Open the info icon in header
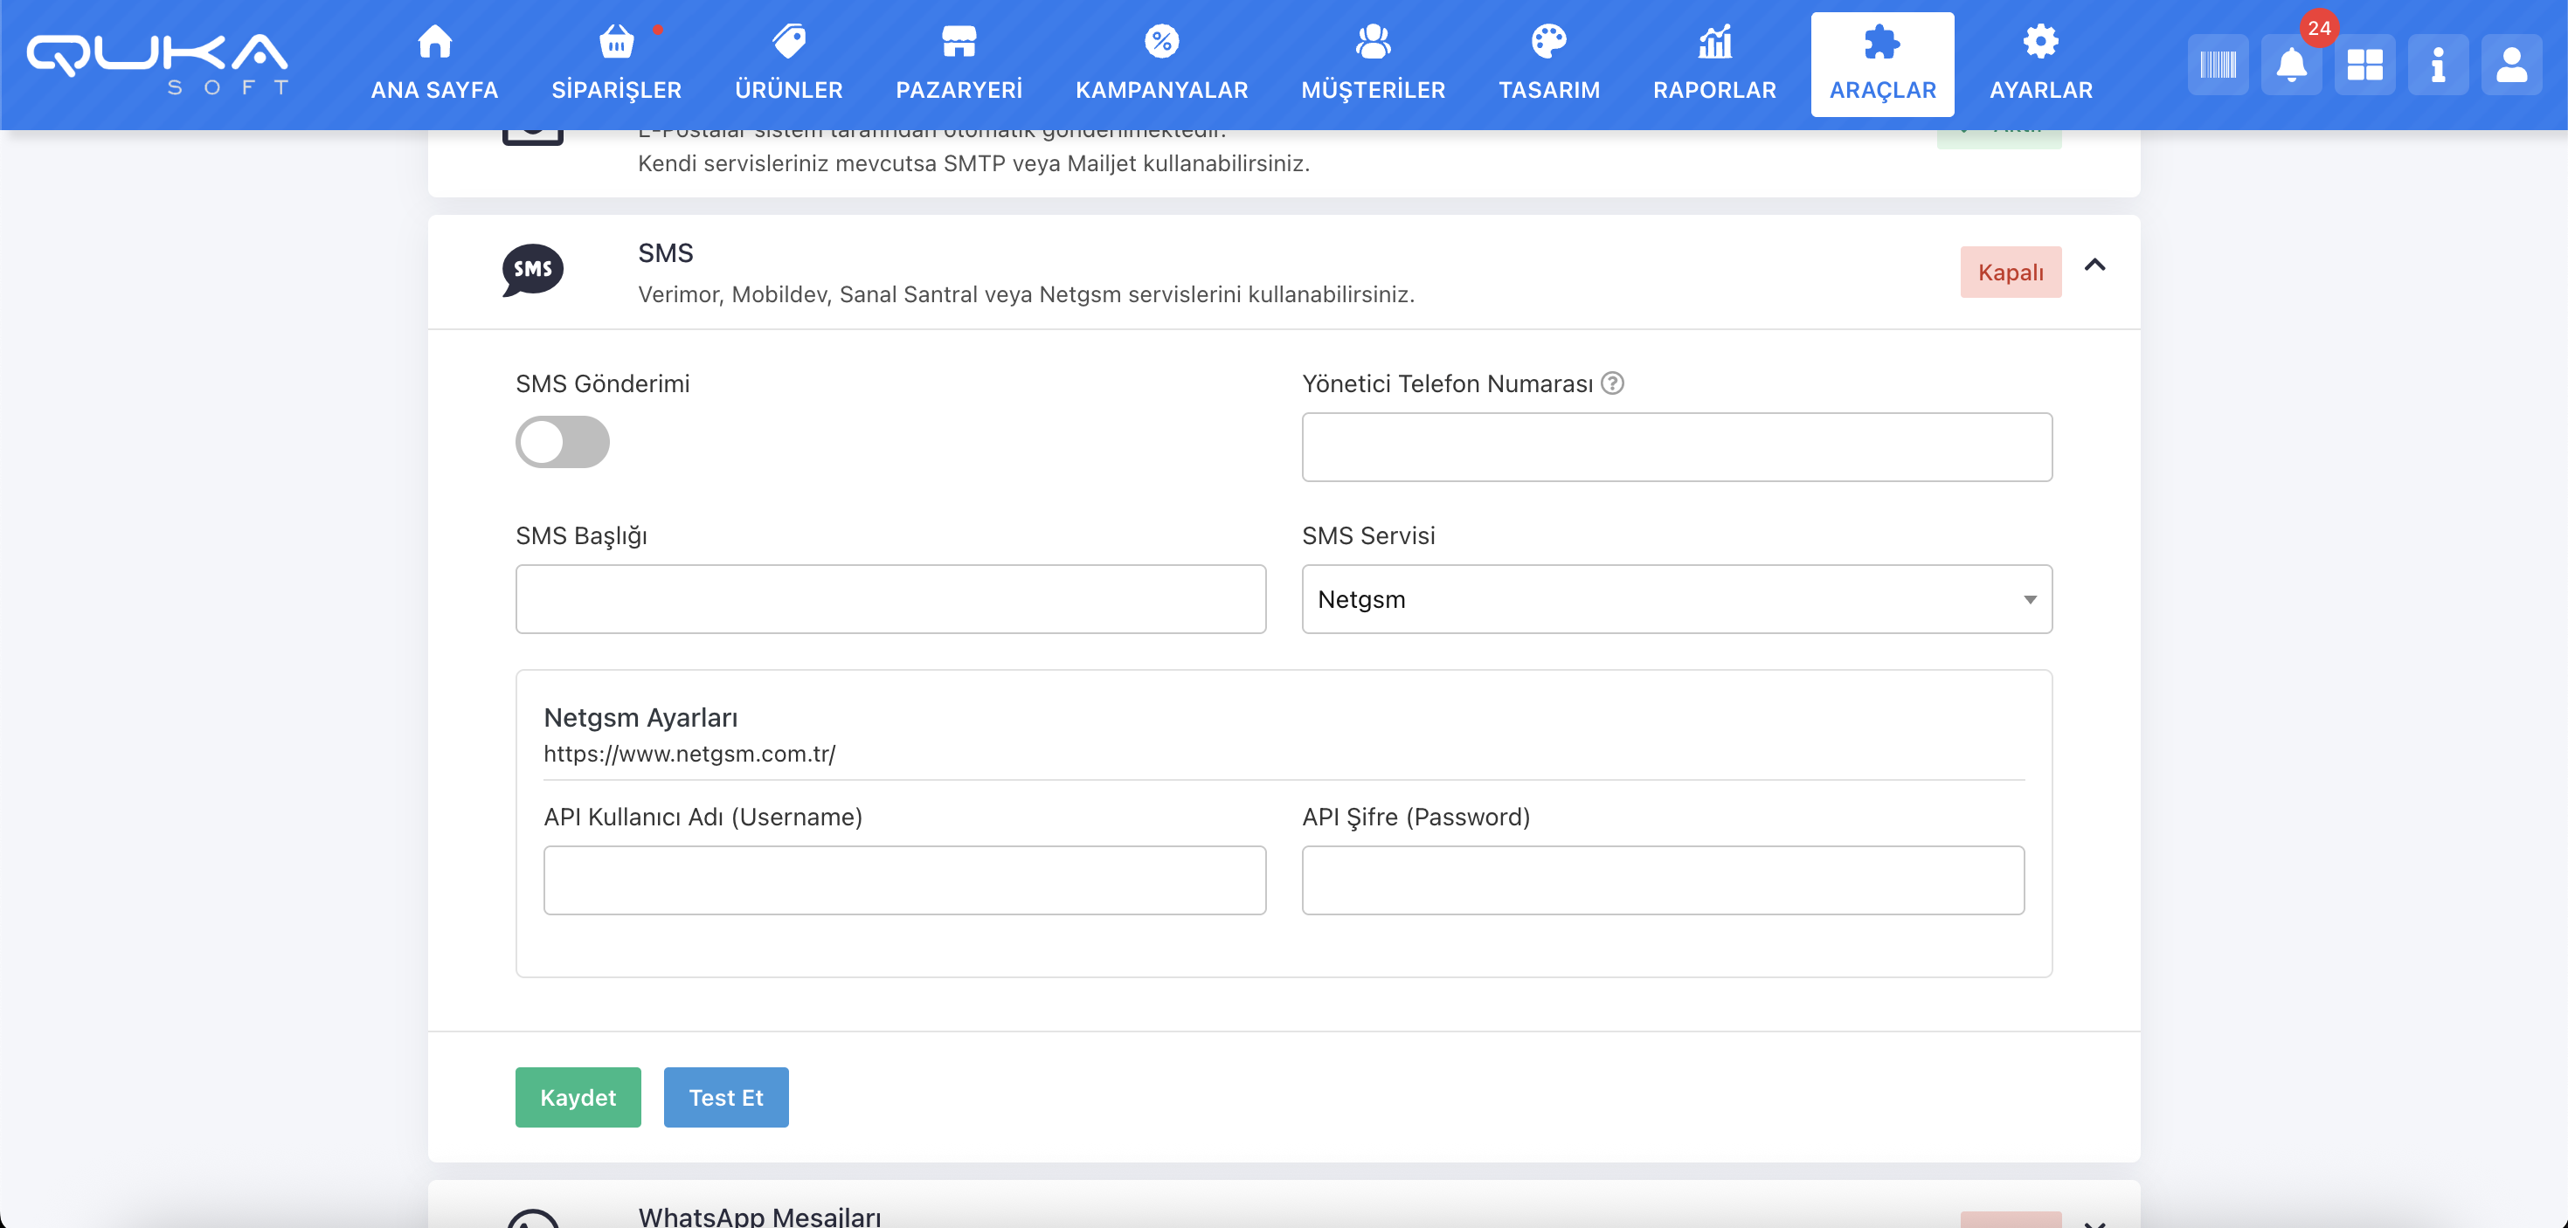The image size is (2568, 1228). pyautogui.click(x=2438, y=66)
